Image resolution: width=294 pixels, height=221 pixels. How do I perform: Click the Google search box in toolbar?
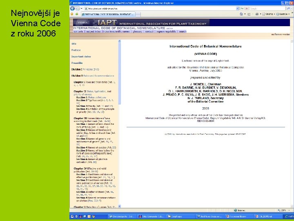pyautogui.click(x=267, y=9)
